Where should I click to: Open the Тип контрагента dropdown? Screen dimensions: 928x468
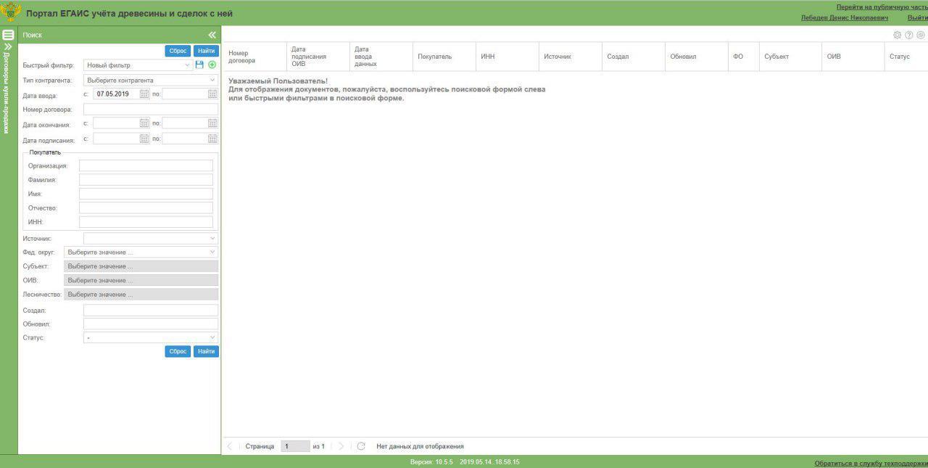point(151,81)
